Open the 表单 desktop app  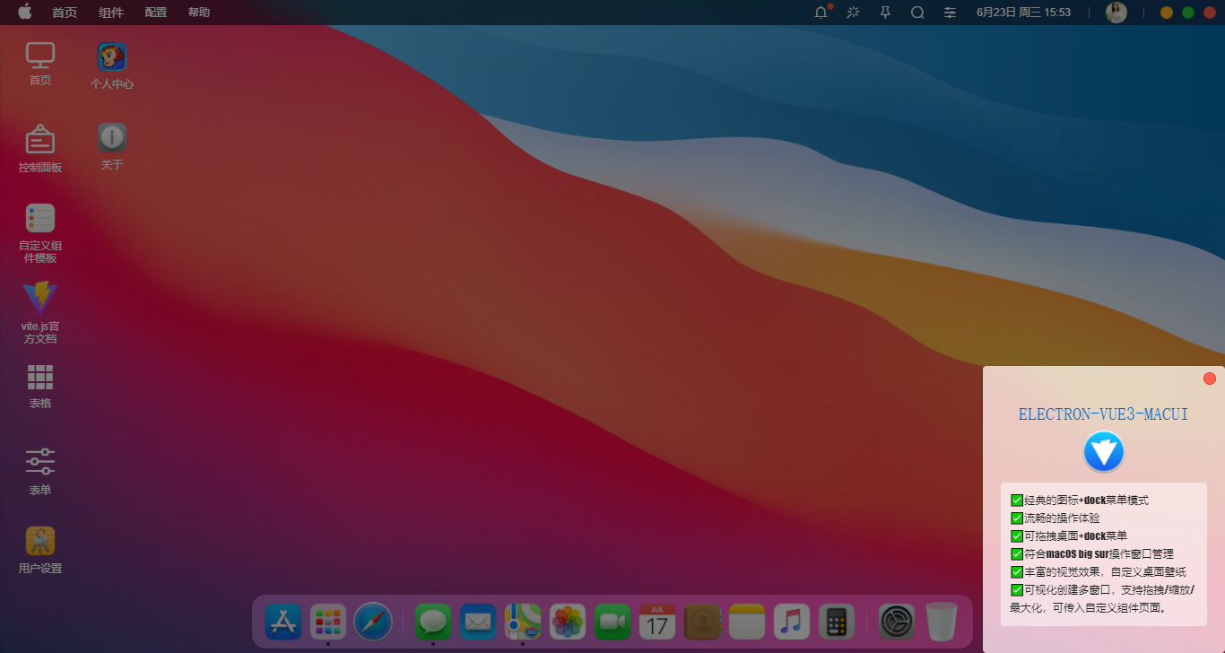pos(39,461)
